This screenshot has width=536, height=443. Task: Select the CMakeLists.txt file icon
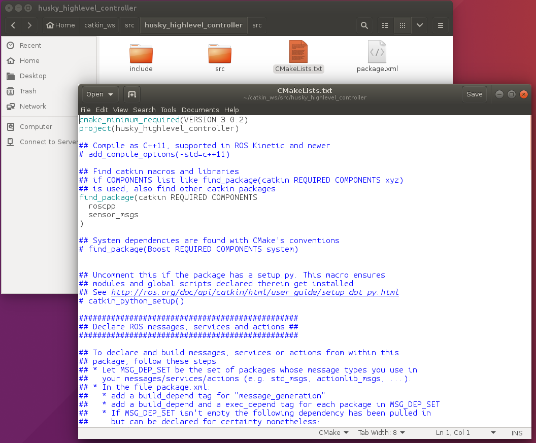point(298,52)
